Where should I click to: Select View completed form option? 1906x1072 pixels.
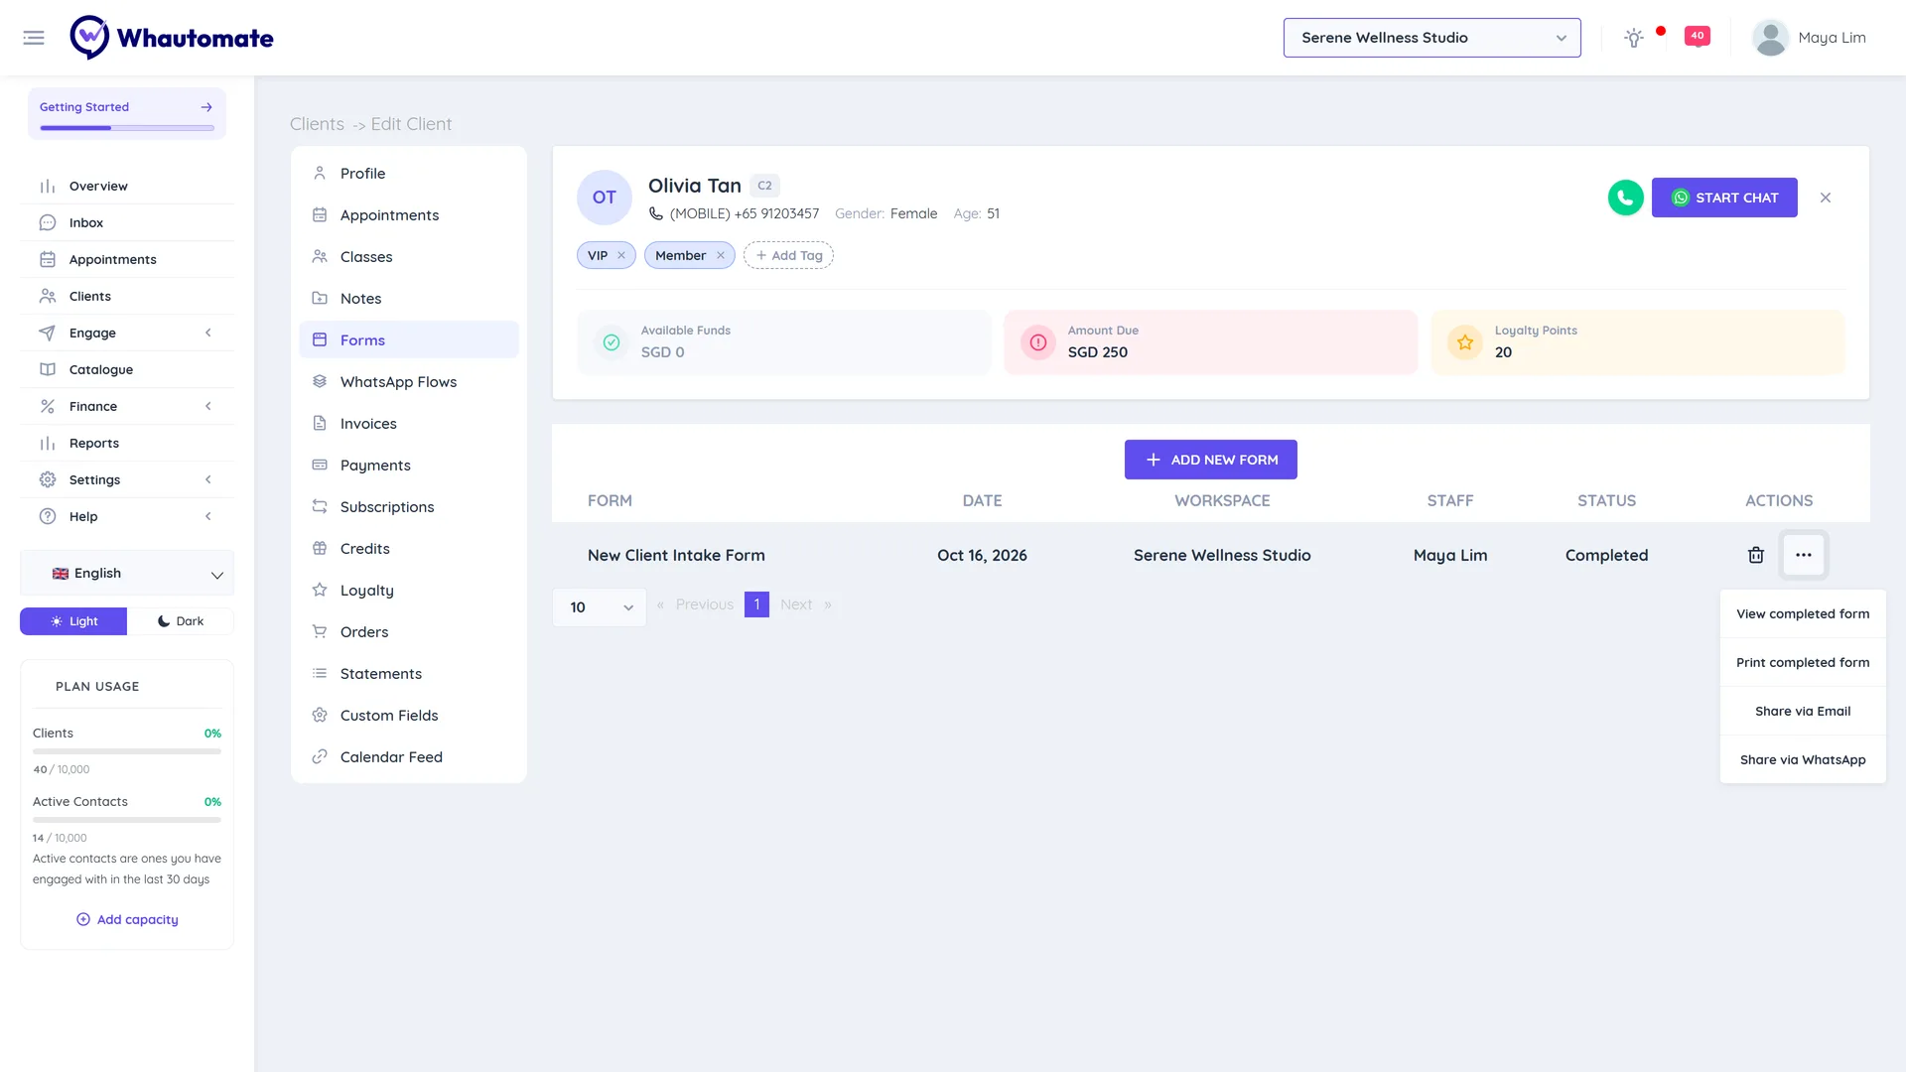click(x=1803, y=613)
